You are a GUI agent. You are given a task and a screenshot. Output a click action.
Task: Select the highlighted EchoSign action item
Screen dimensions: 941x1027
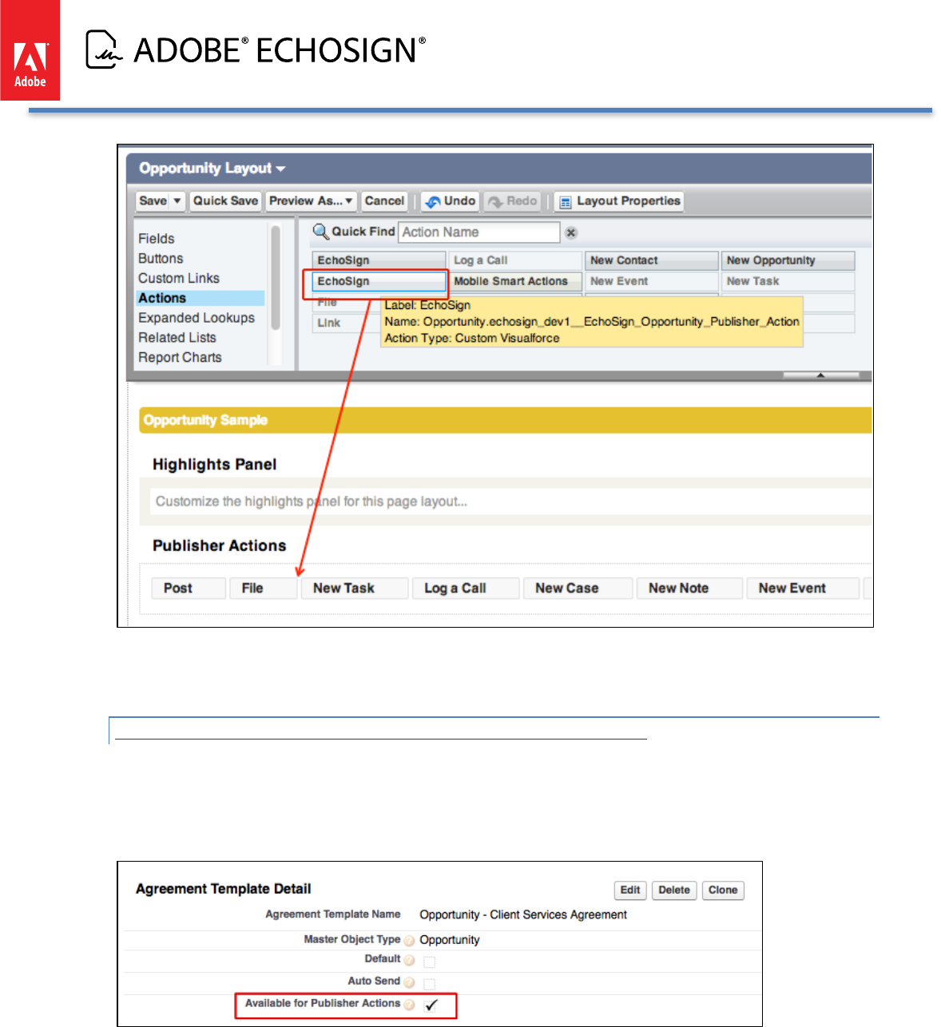pyautogui.click(x=379, y=281)
